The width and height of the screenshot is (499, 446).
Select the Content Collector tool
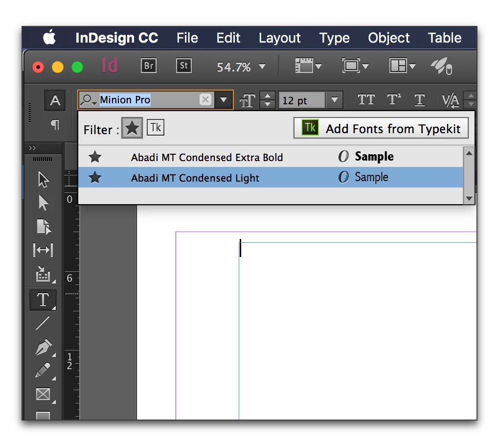coord(43,274)
